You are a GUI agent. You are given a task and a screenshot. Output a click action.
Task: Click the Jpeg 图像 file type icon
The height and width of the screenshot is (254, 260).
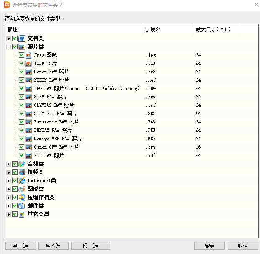click(28, 55)
